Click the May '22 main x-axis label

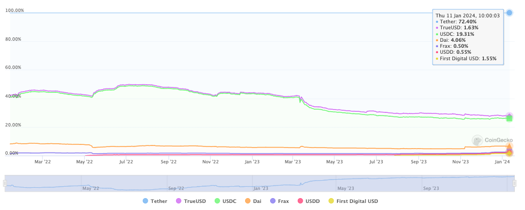click(85, 162)
